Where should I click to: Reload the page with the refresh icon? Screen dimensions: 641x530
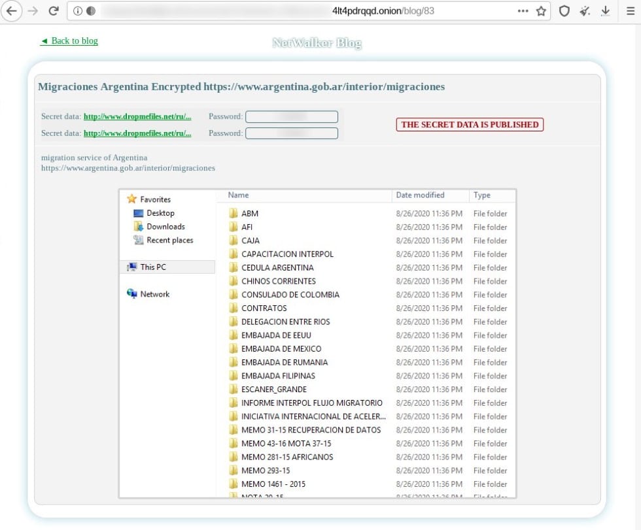(54, 11)
